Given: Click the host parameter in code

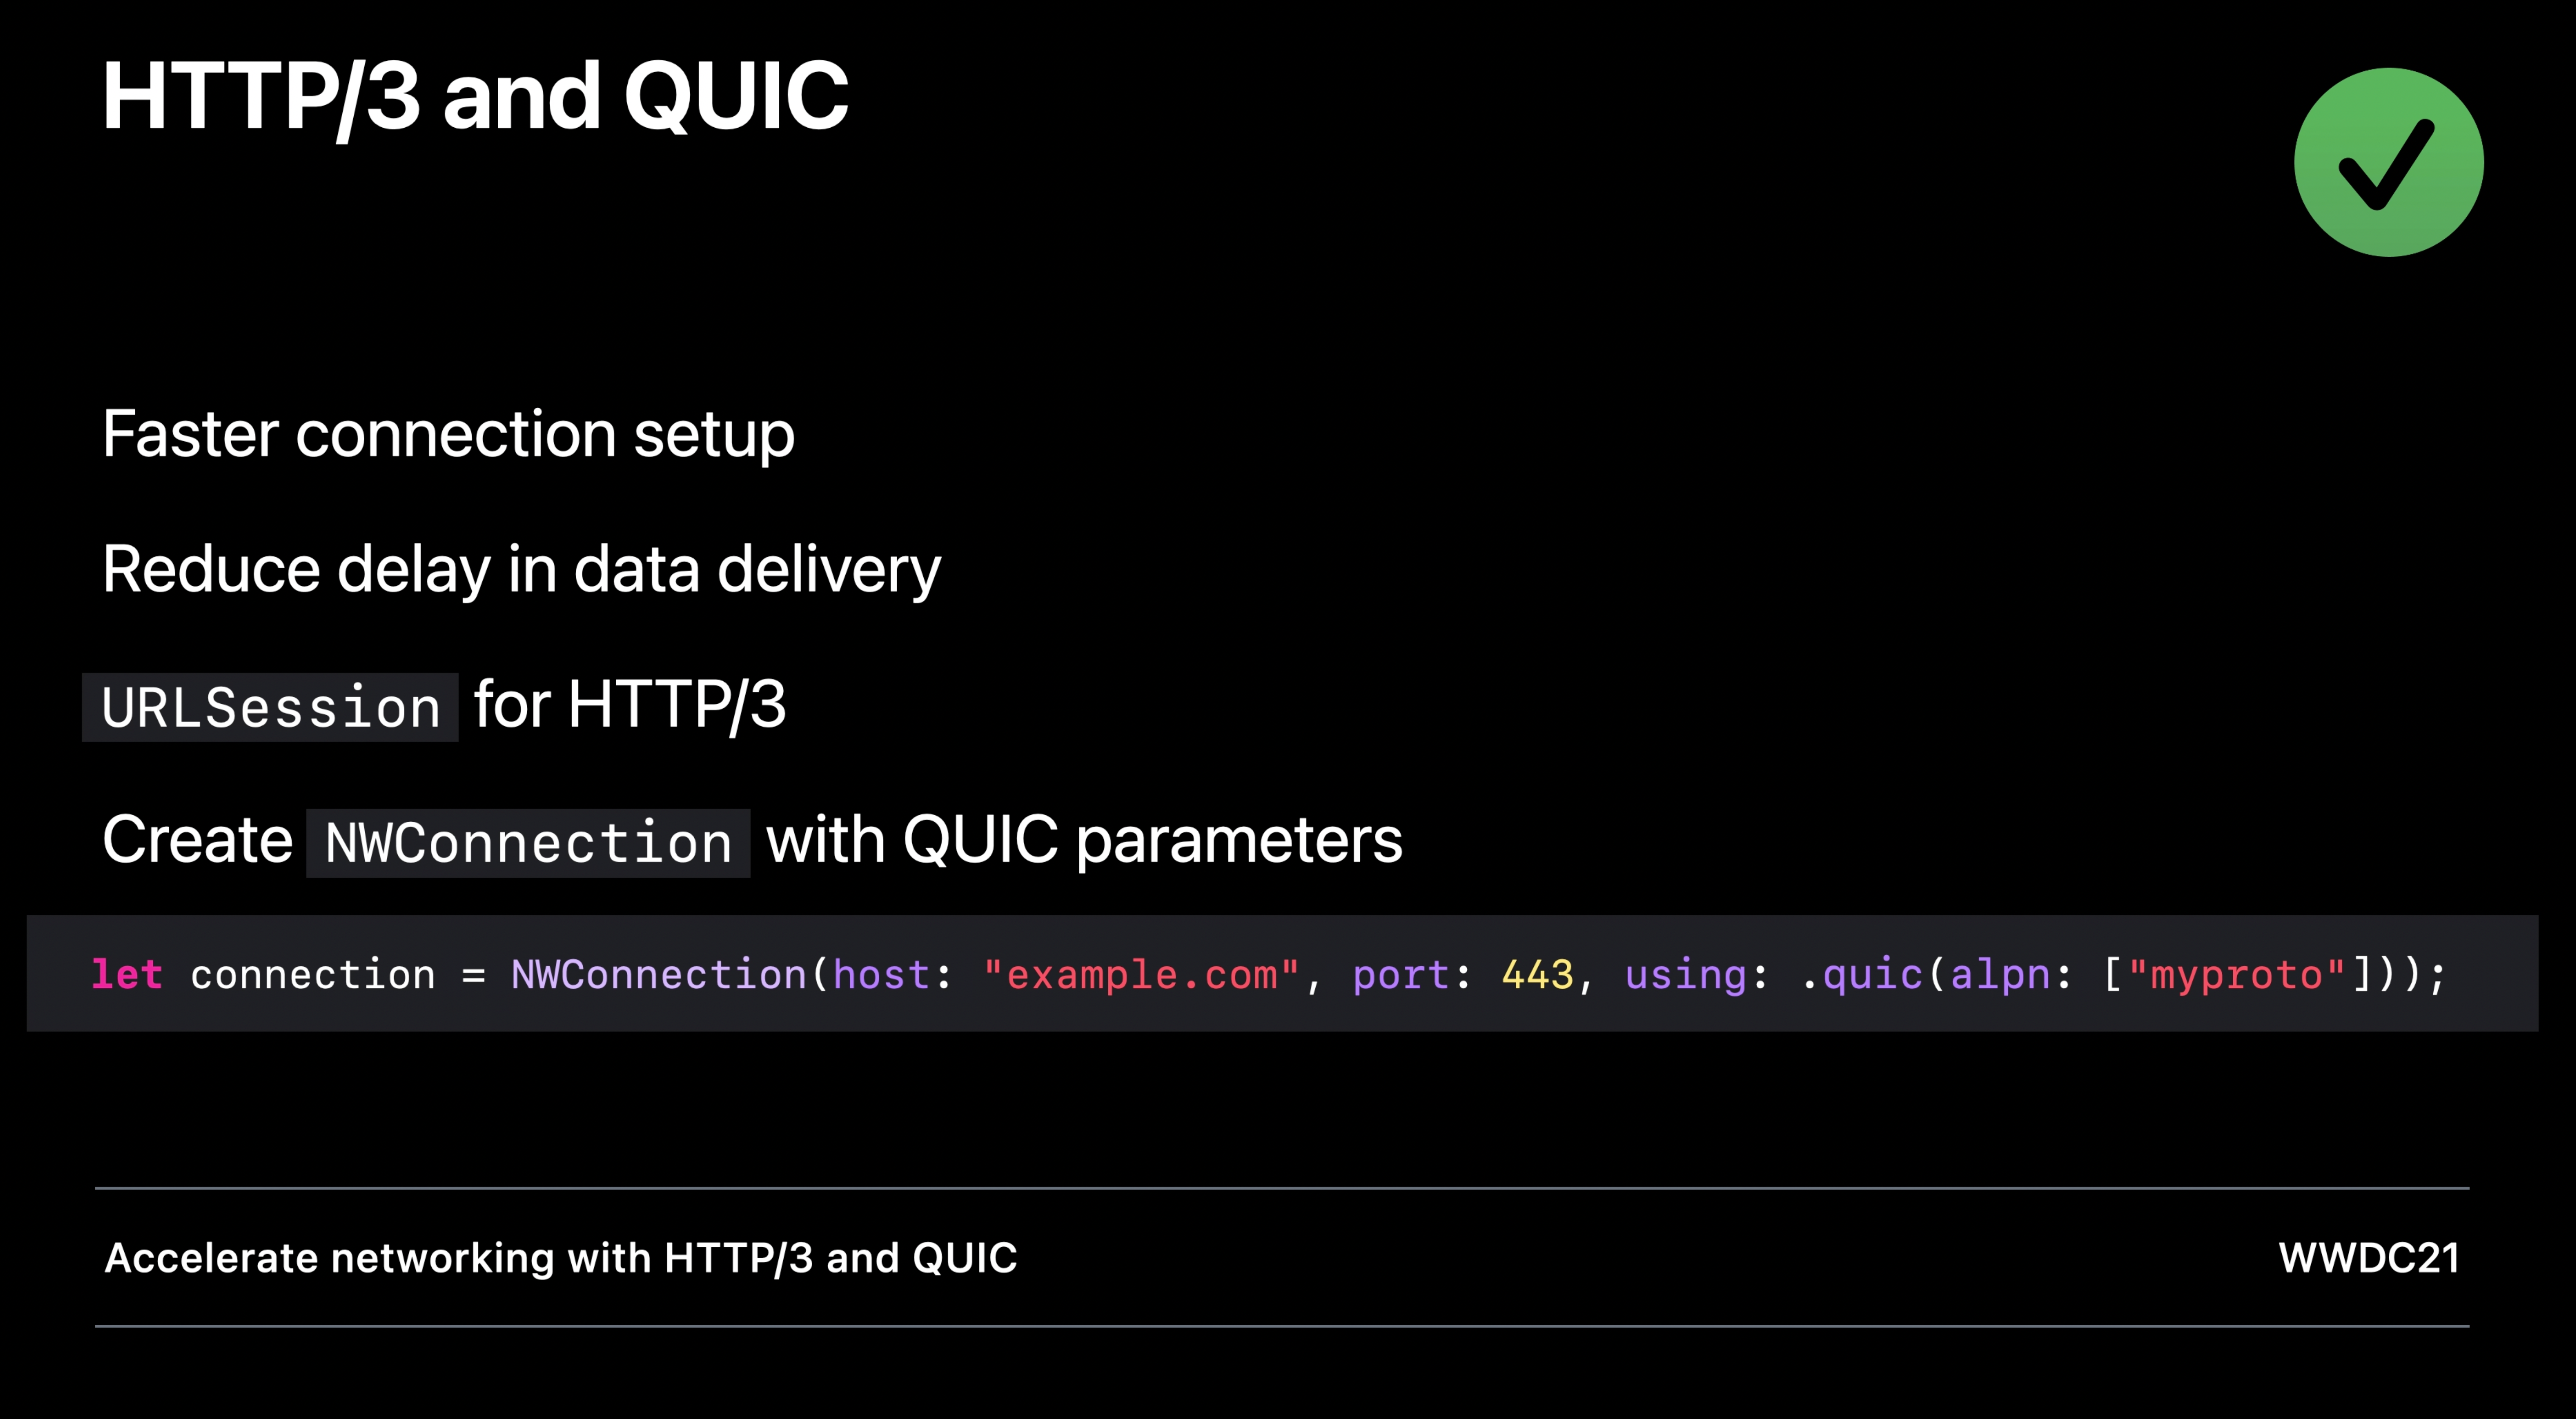Looking at the screenshot, I should coord(882,974).
